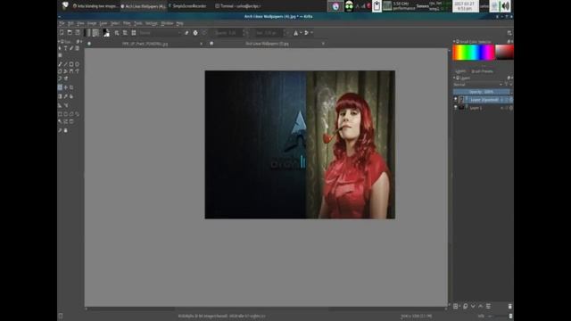Pick a shade in the red value square
The height and width of the screenshot is (321, 571).
(504, 52)
